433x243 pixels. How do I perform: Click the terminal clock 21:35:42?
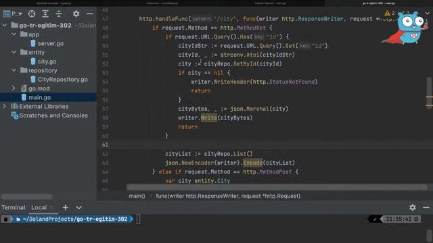[398, 219]
